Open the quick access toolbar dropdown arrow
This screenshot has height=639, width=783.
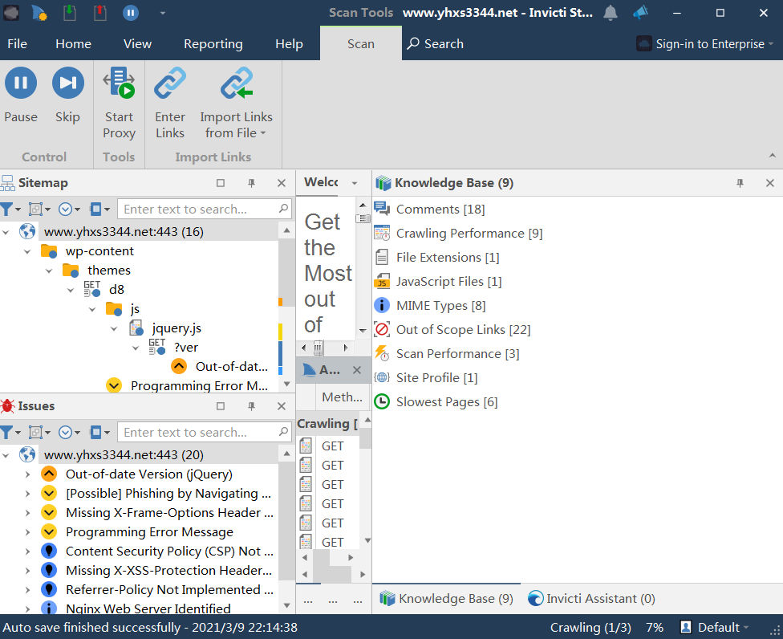point(162,13)
